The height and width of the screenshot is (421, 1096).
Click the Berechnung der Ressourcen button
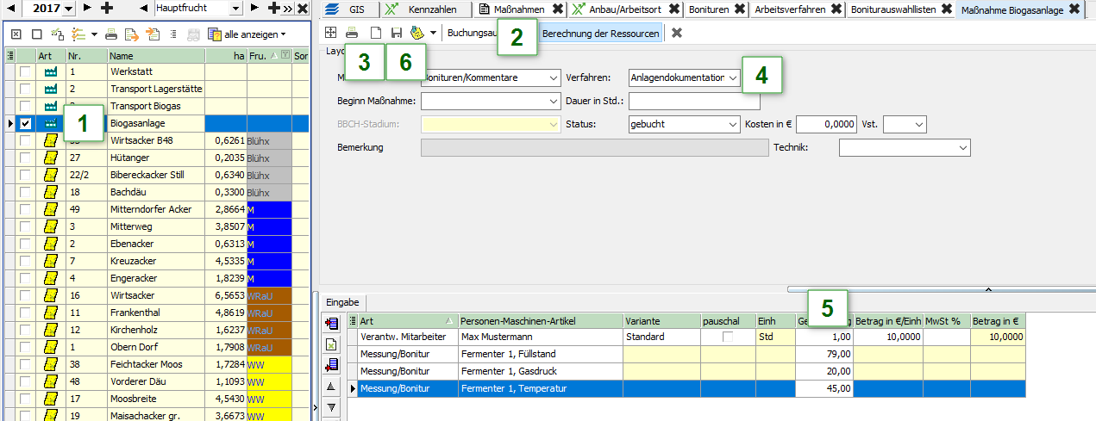click(600, 33)
